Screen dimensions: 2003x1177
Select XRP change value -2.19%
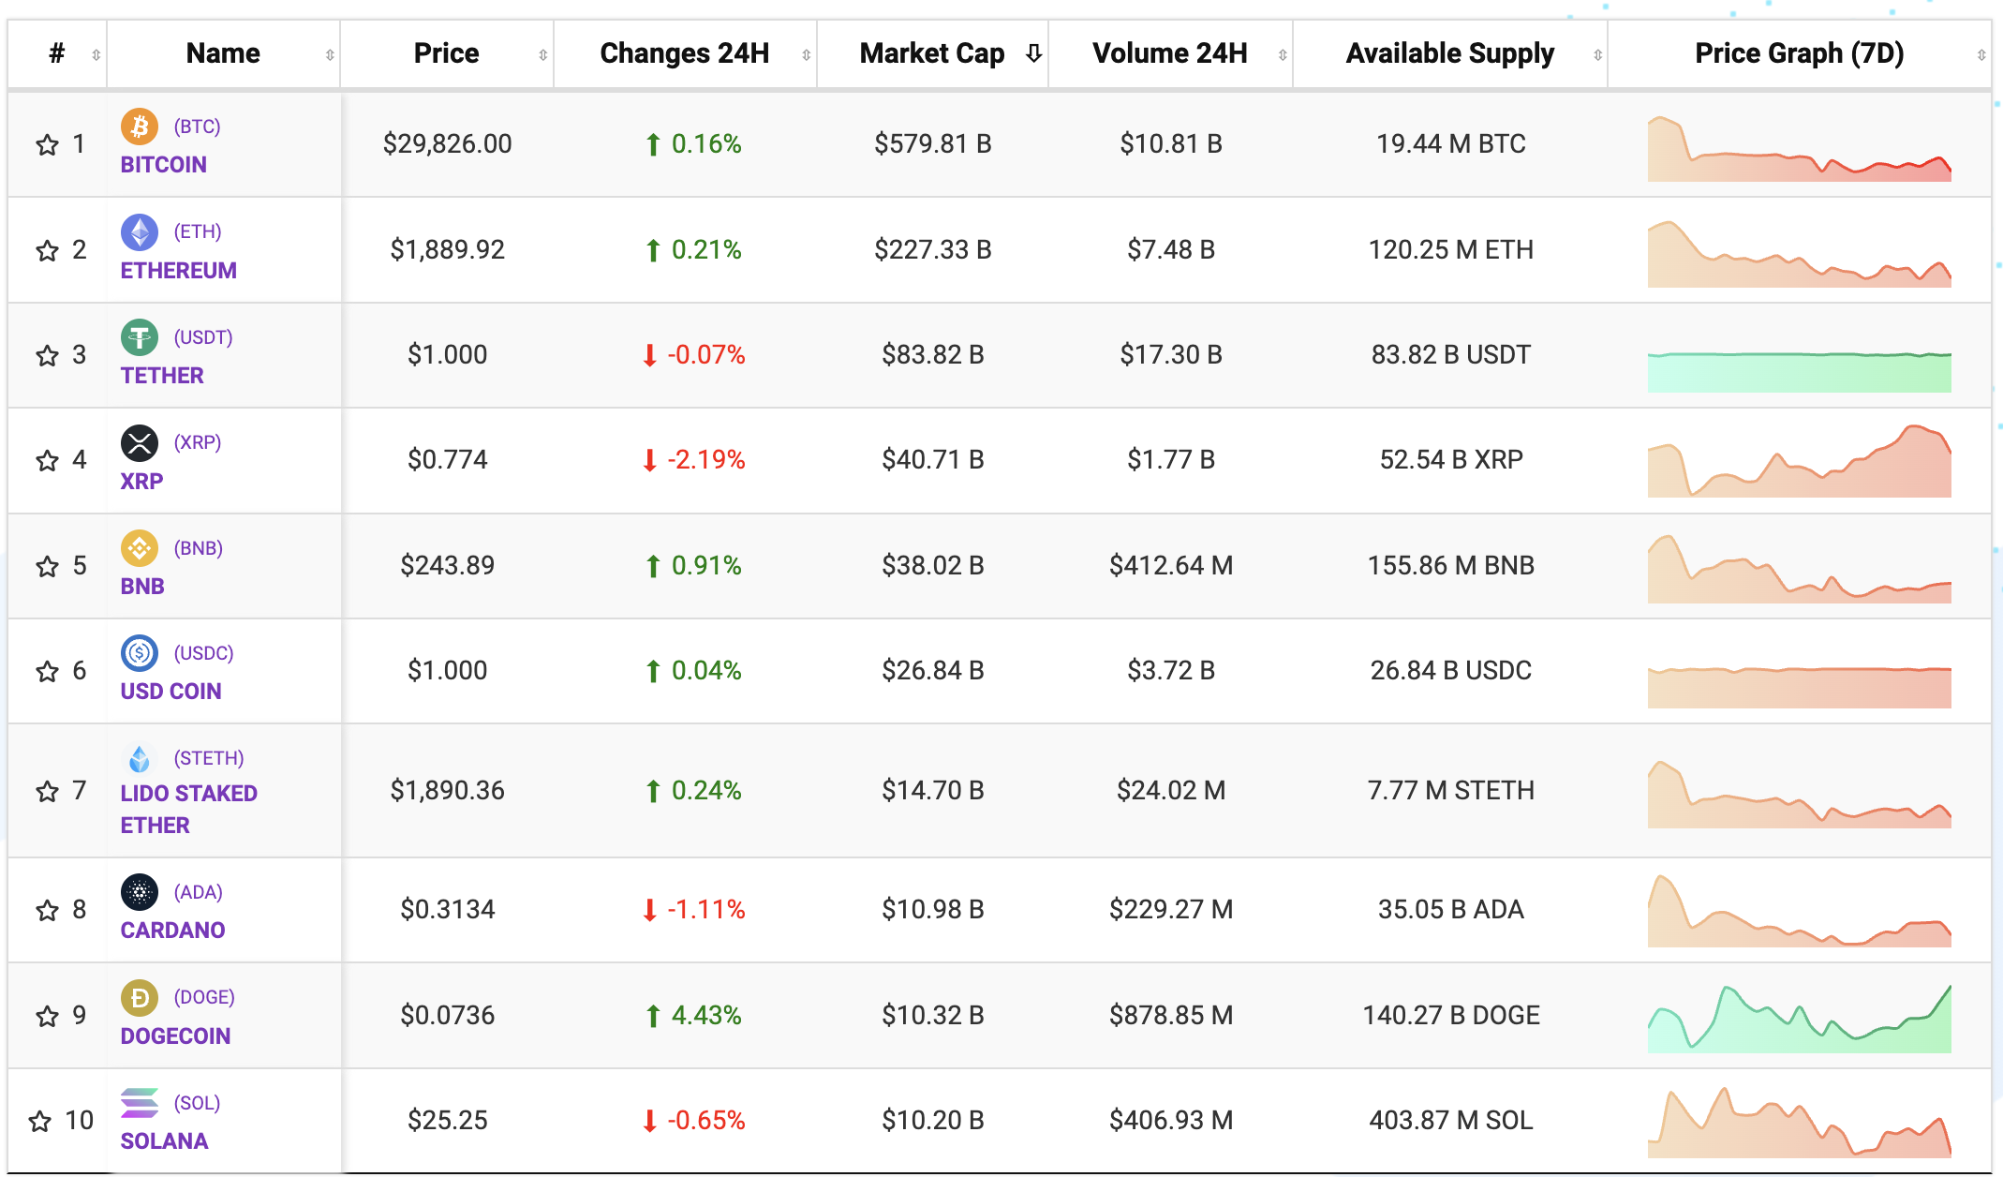[x=705, y=460]
